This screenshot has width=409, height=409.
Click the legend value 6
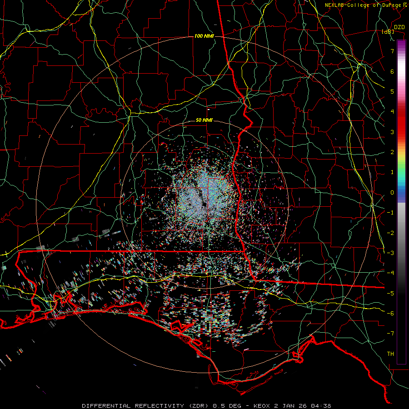click(392, 71)
